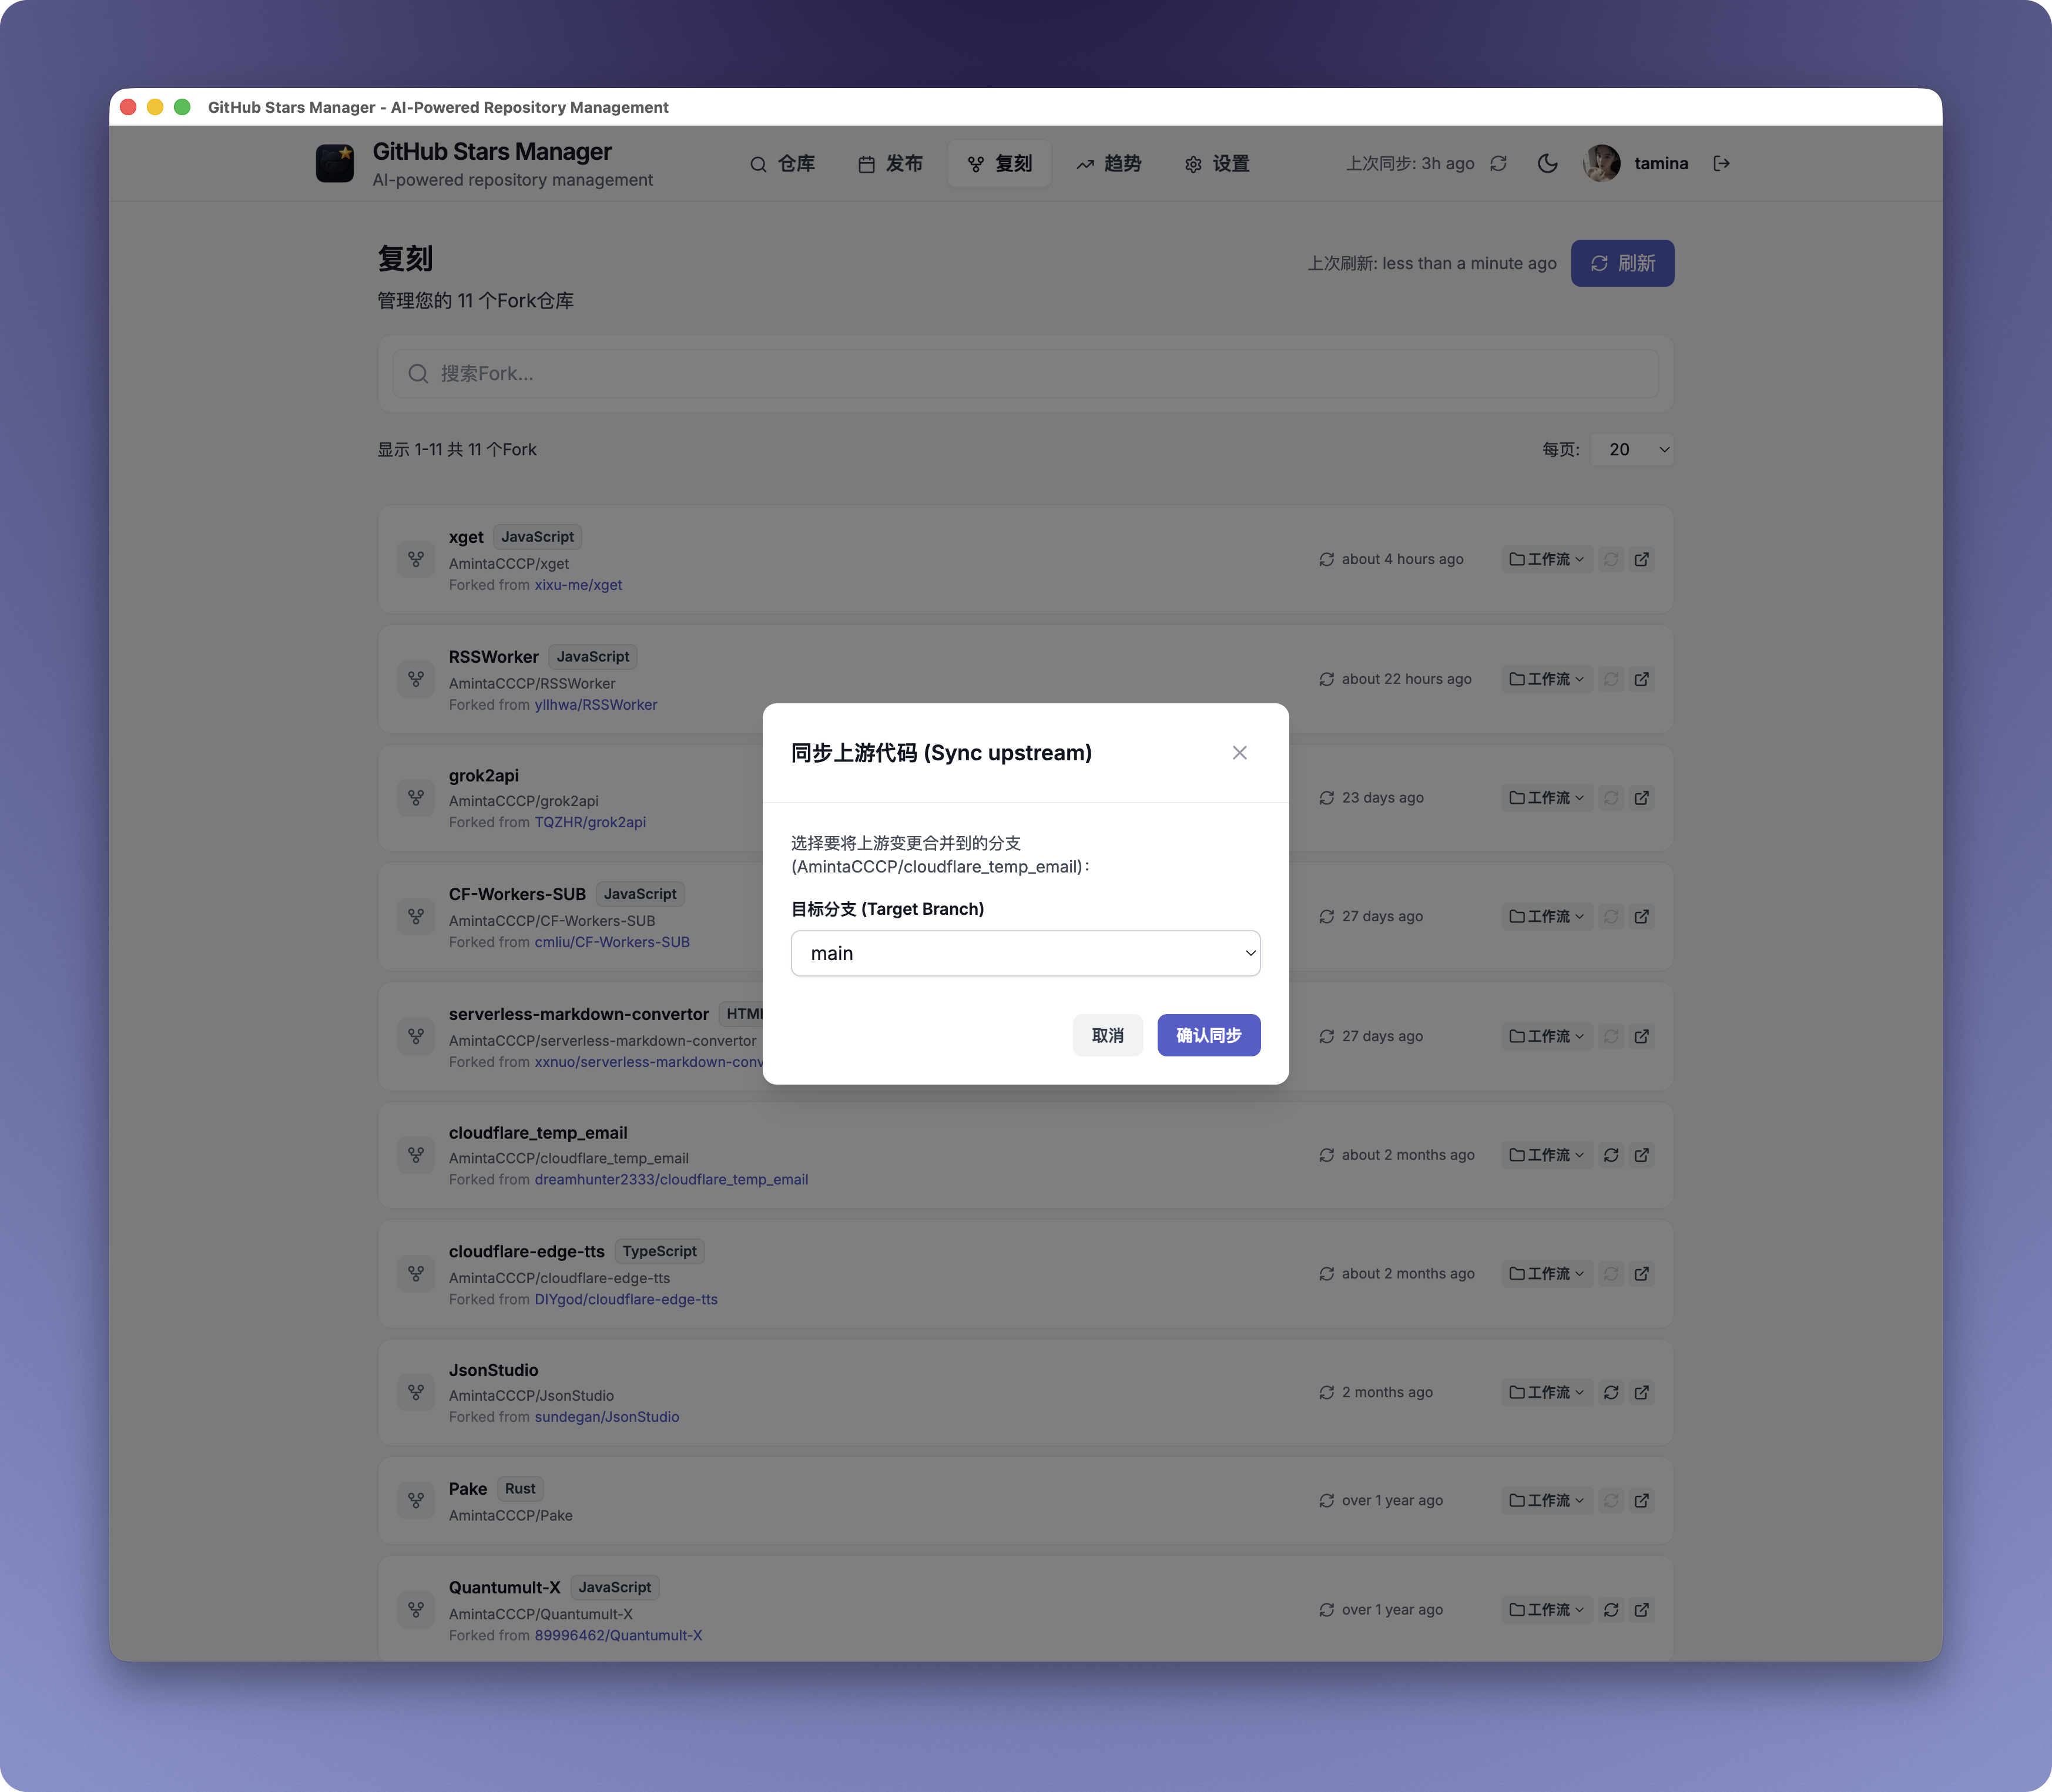Focus the 搜索Fork search field

click(x=1025, y=373)
